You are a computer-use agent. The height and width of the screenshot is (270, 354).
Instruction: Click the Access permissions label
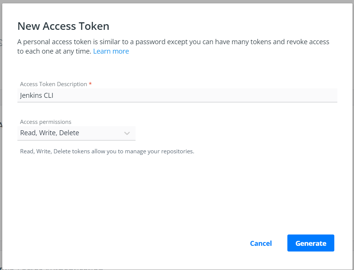pyautogui.click(x=45, y=122)
